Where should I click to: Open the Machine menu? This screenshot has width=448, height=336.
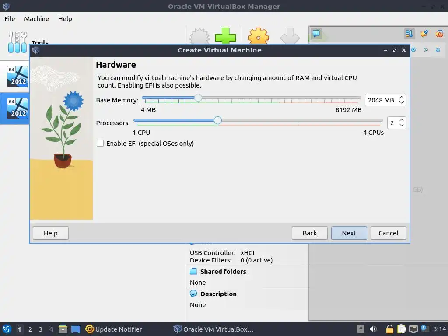(37, 18)
